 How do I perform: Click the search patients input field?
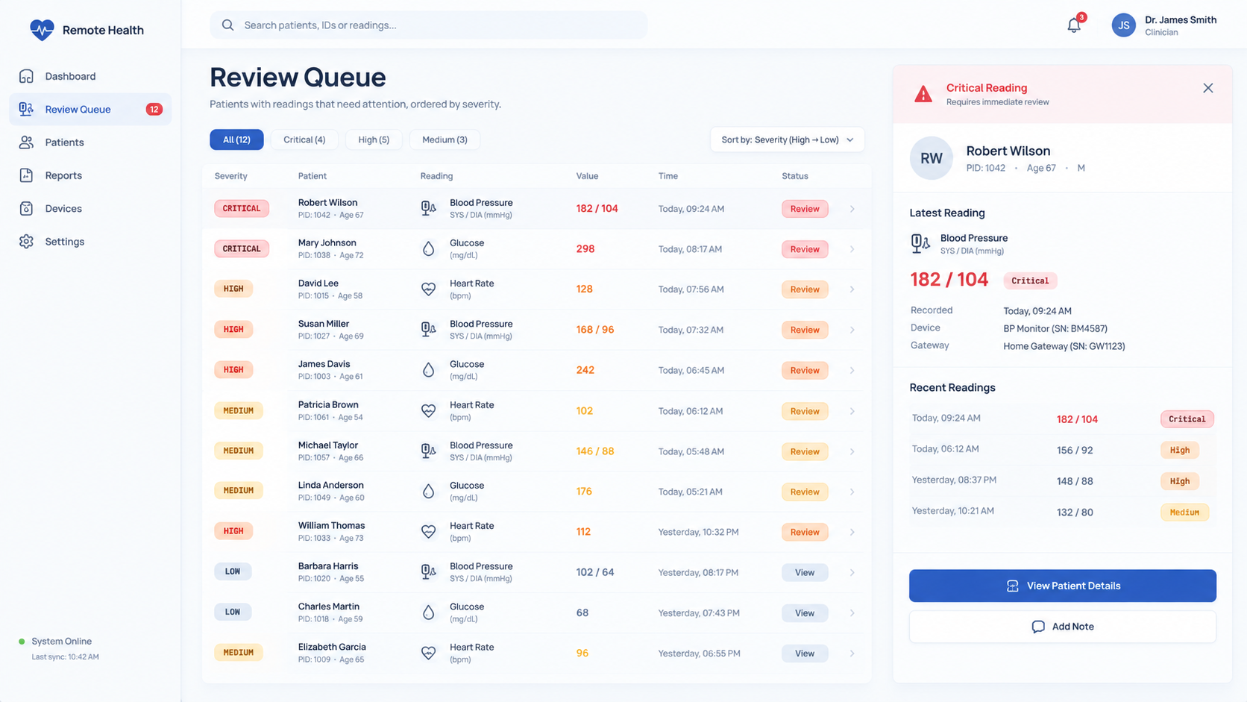pyautogui.click(x=429, y=25)
